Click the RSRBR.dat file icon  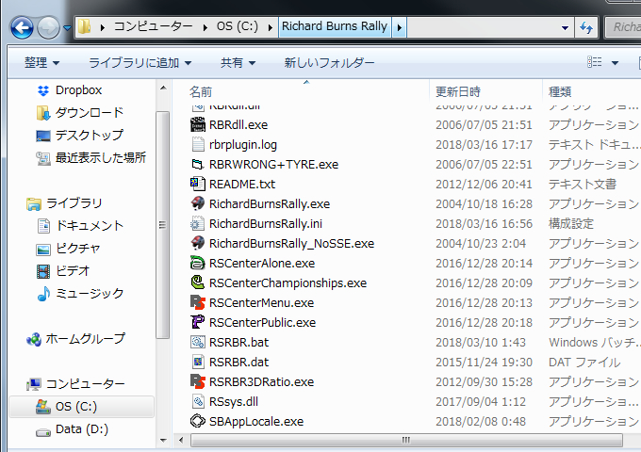198,362
